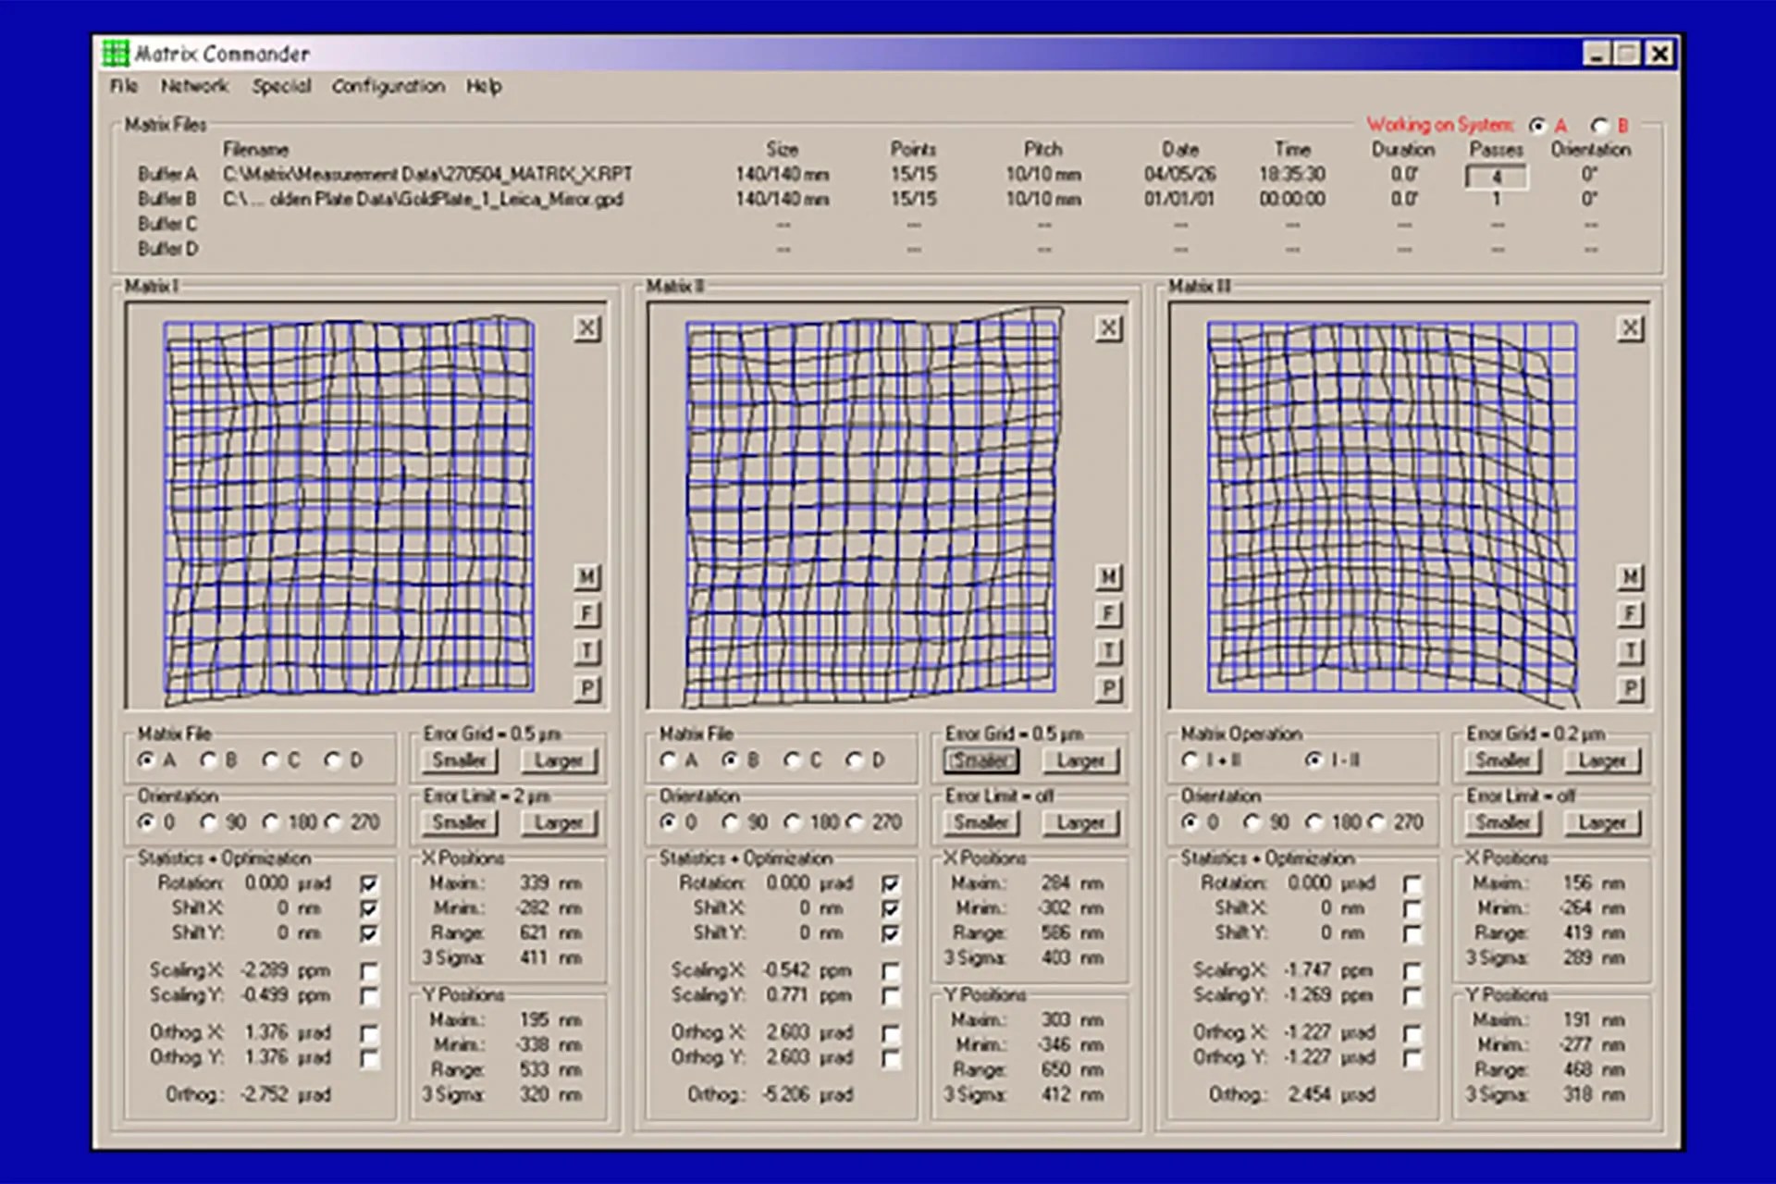
Task: Choose I+II matrix operation
Action: [x=1190, y=760]
